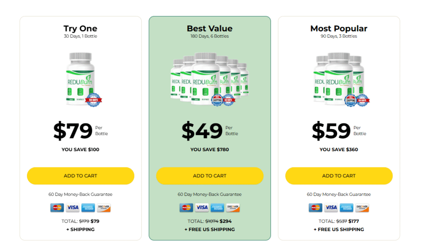Click the Best Value heading
Screen dimensions: 424x244
pos(210,29)
